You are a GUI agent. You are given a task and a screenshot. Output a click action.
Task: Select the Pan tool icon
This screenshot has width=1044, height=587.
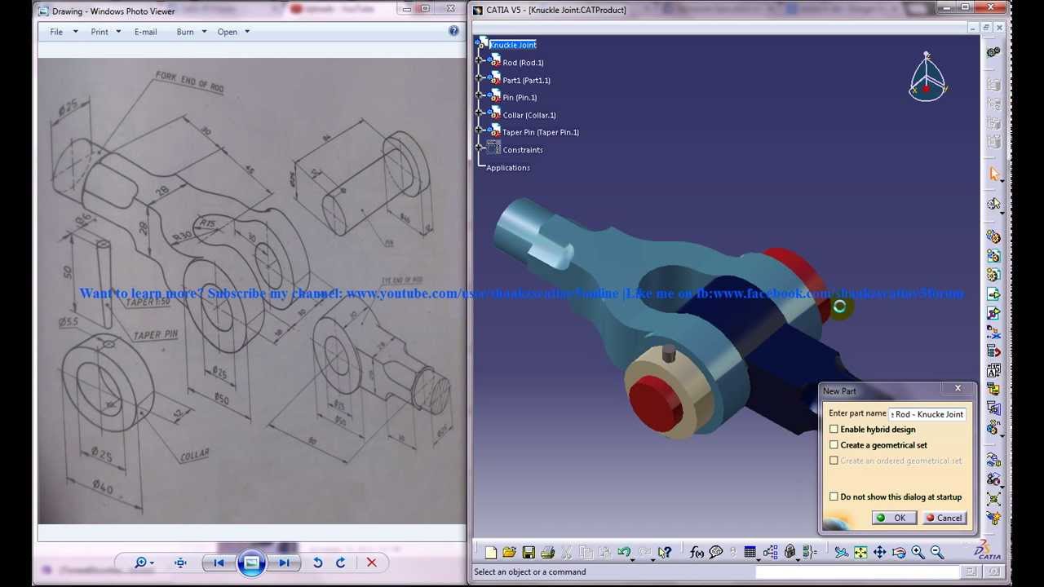tap(879, 553)
